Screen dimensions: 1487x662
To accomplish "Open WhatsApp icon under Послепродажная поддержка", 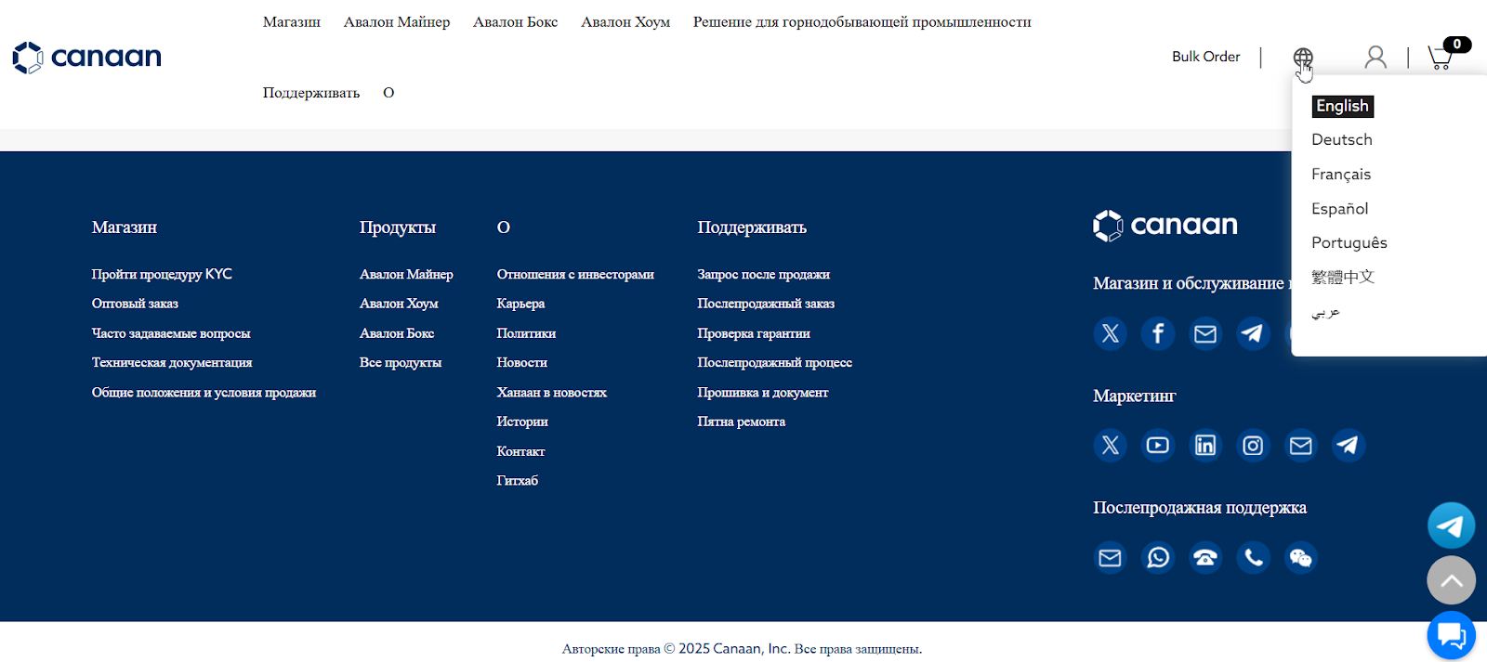I will [1158, 558].
